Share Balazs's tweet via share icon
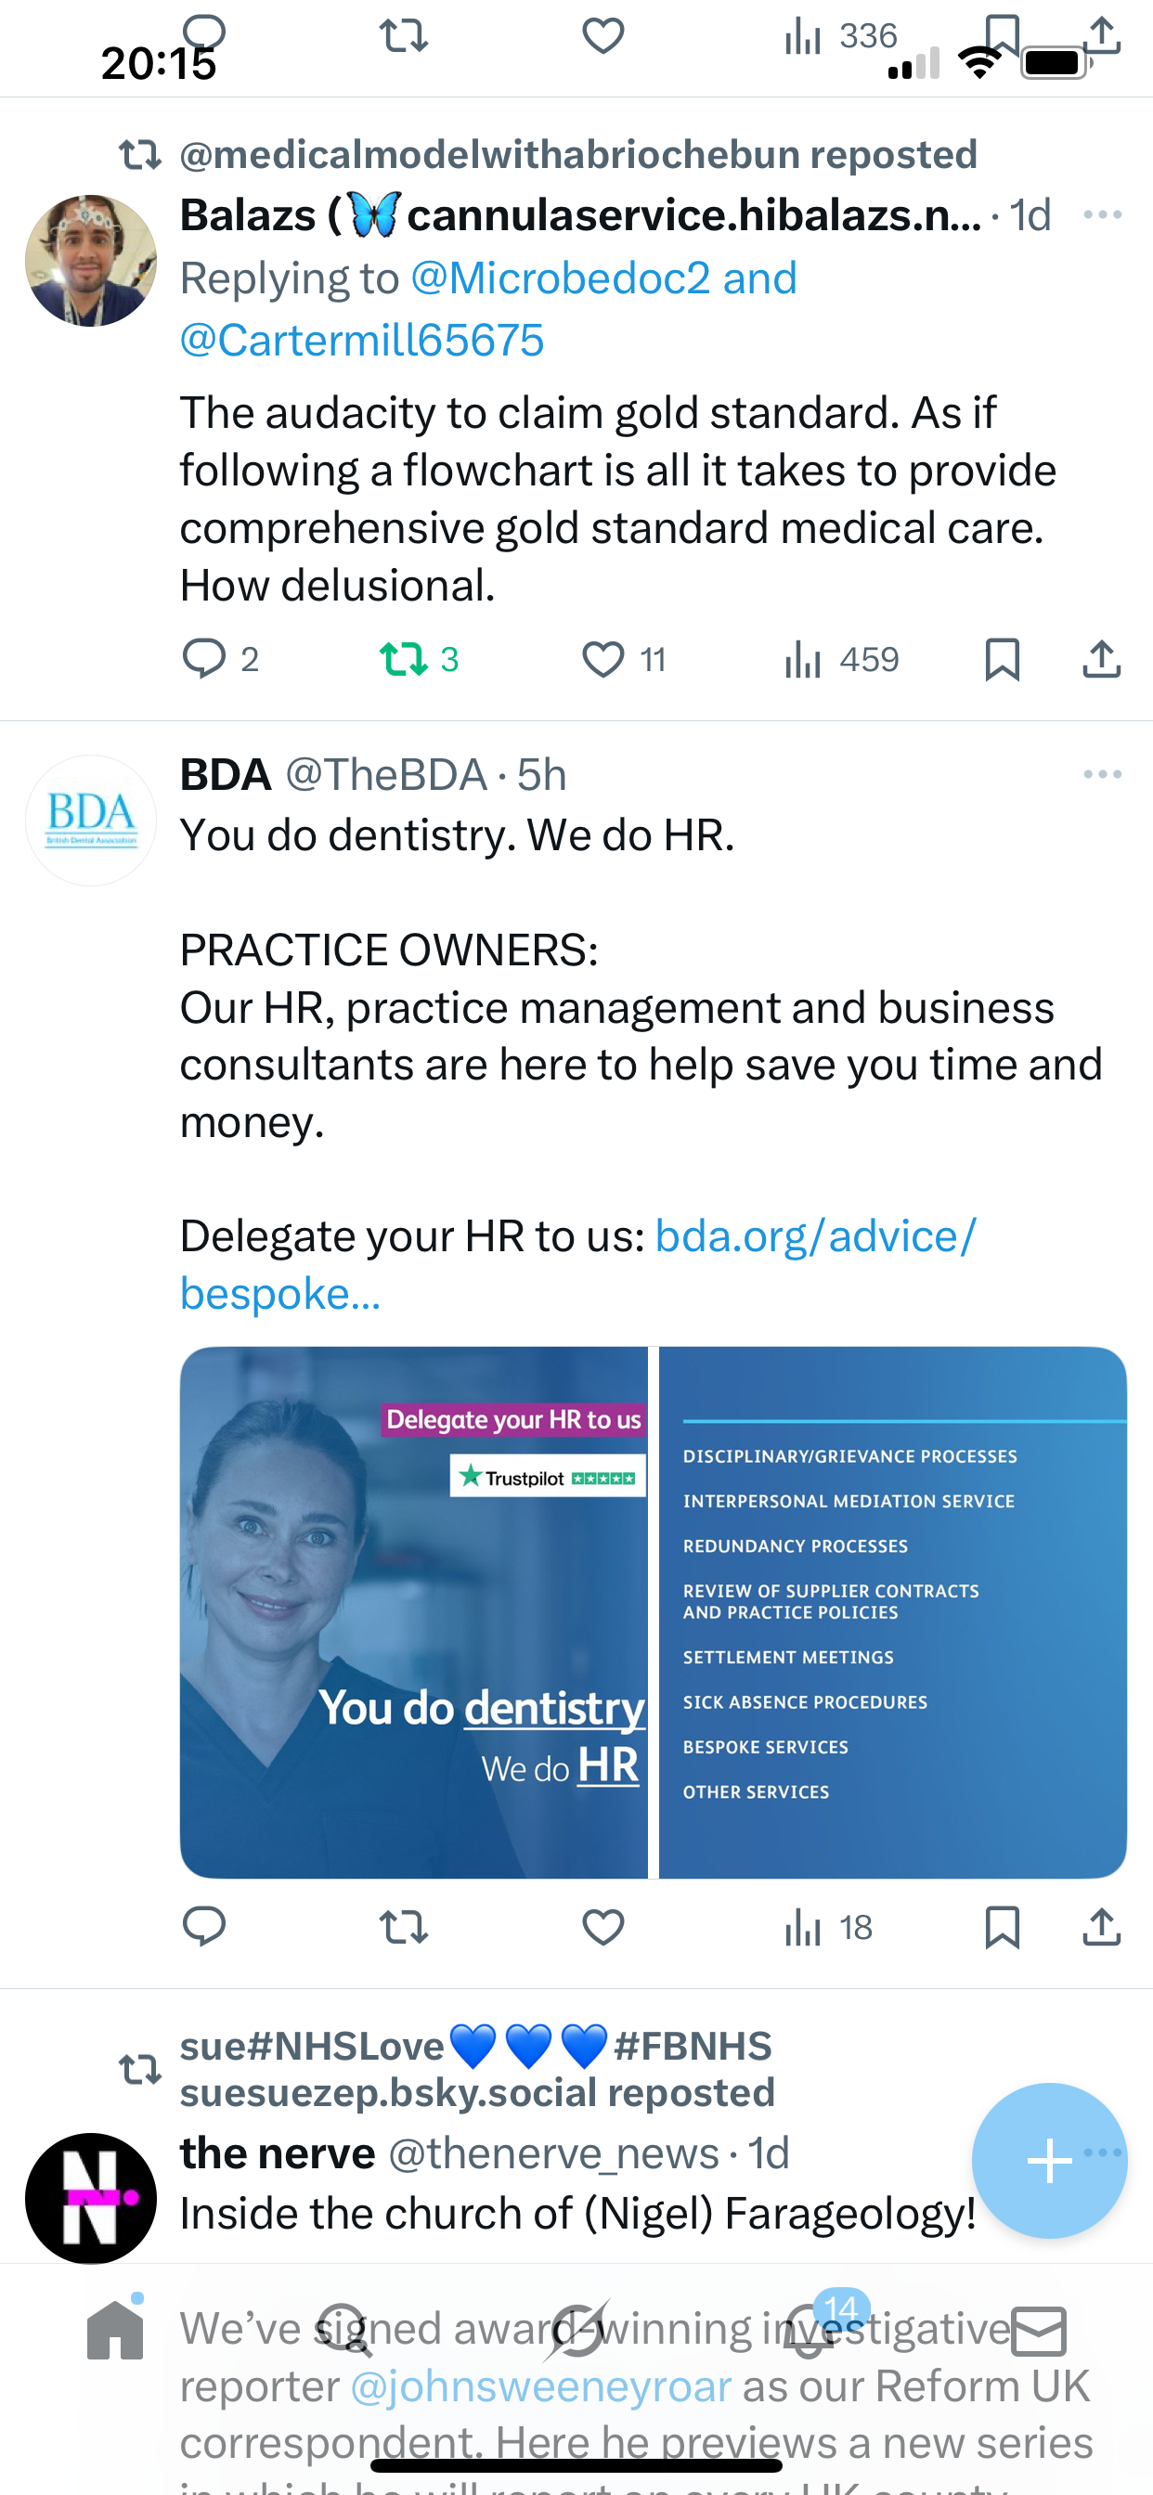Viewport: 1153px width, 2495px height. (x=1102, y=660)
